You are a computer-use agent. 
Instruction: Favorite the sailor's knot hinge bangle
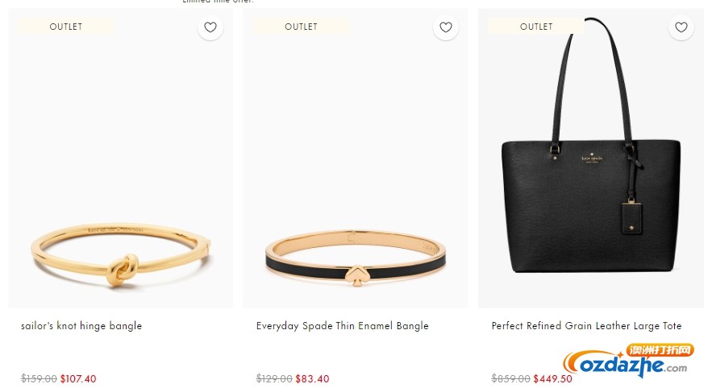point(210,27)
